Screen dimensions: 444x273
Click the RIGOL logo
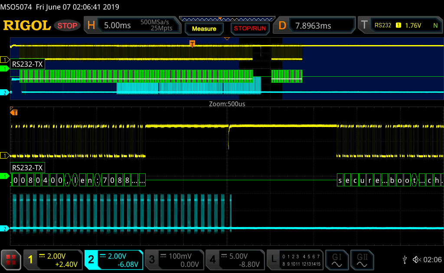27,26
